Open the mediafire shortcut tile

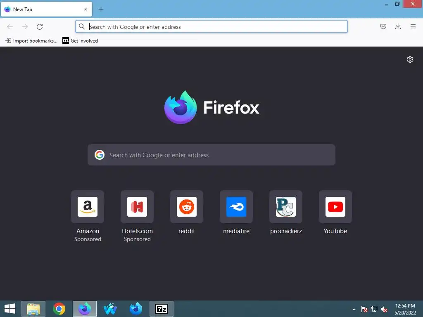coord(236,207)
